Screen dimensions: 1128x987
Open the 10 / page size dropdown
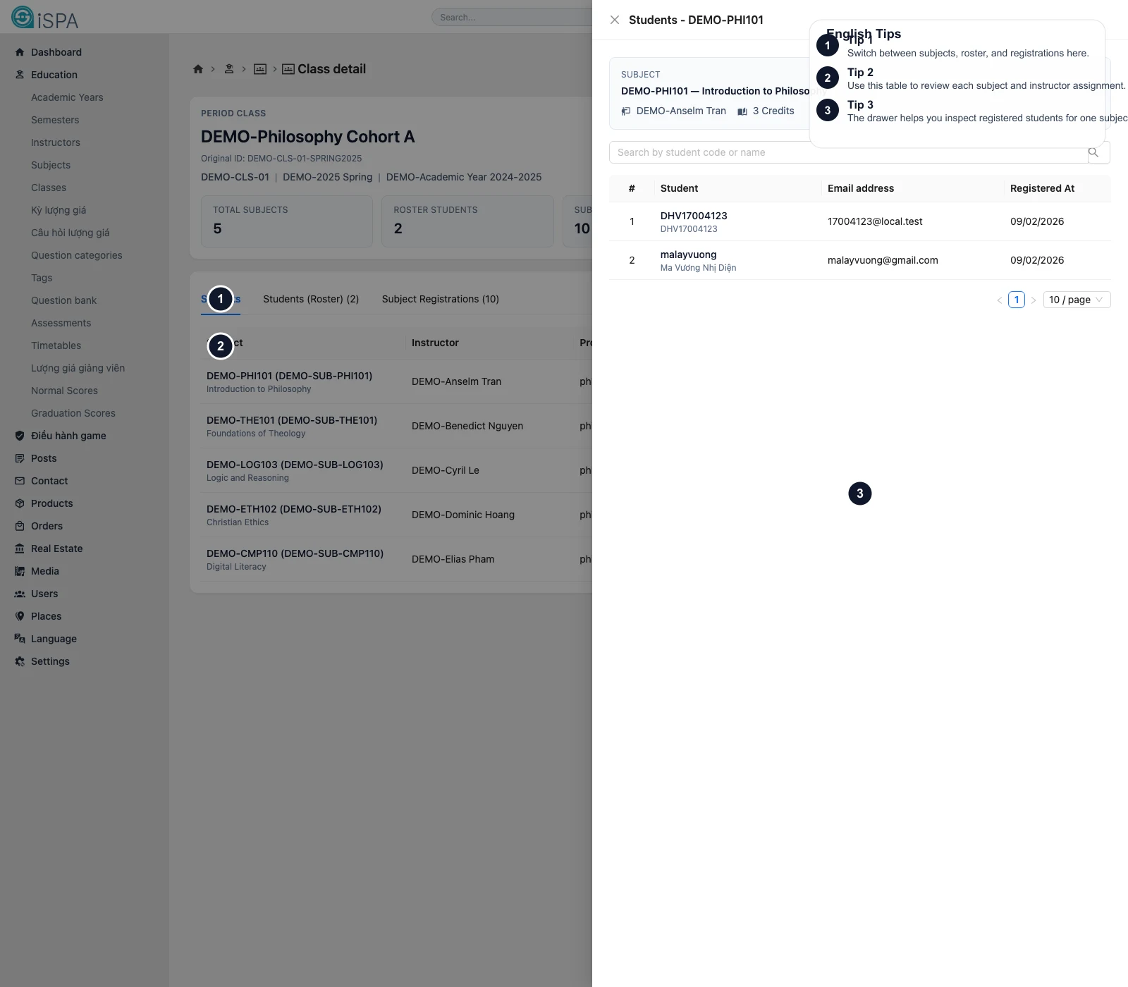[1076, 300]
